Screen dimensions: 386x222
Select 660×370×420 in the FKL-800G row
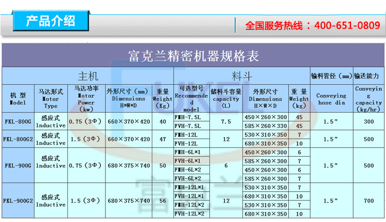click(x=129, y=121)
